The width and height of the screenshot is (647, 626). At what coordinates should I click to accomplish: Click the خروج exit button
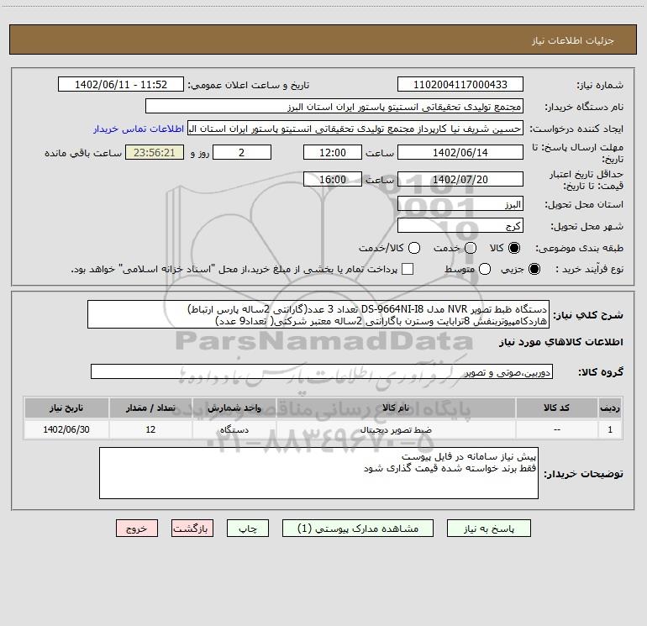[x=137, y=529]
